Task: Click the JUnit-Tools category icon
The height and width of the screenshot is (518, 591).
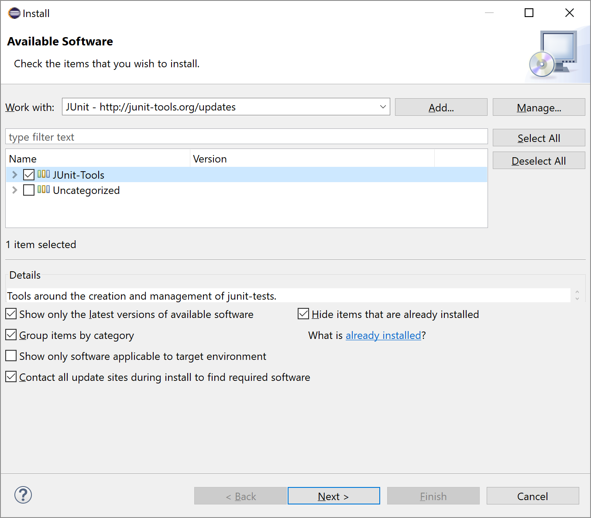Action: tap(44, 174)
